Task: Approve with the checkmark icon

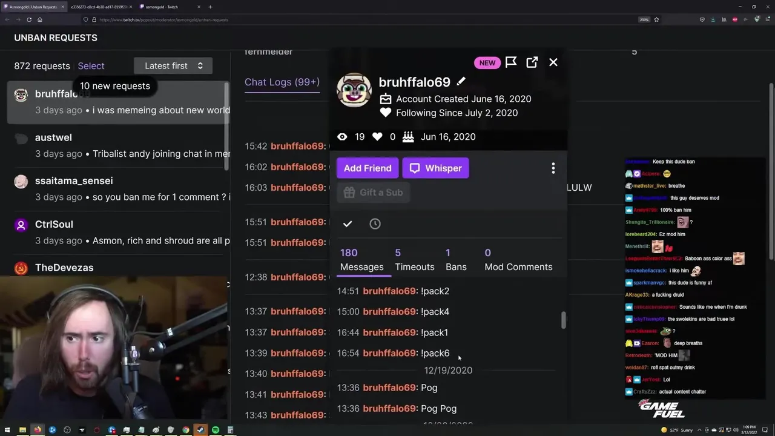Action: (348, 224)
